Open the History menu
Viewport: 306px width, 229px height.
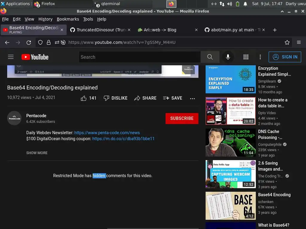click(45, 19)
